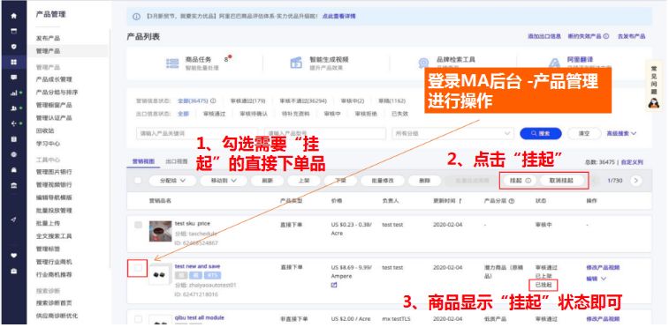
Task: Click the shield icon in dark sidebar
Action: [13, 47]
